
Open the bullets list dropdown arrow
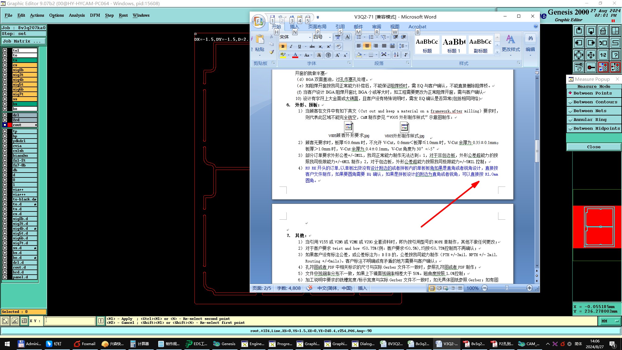364,37
